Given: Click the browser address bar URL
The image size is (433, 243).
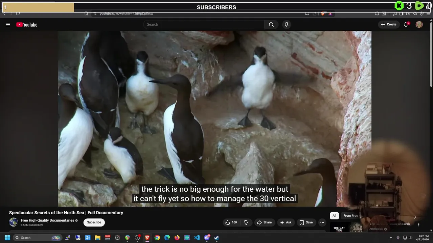Looking at the screenshot, I should 127,14.
